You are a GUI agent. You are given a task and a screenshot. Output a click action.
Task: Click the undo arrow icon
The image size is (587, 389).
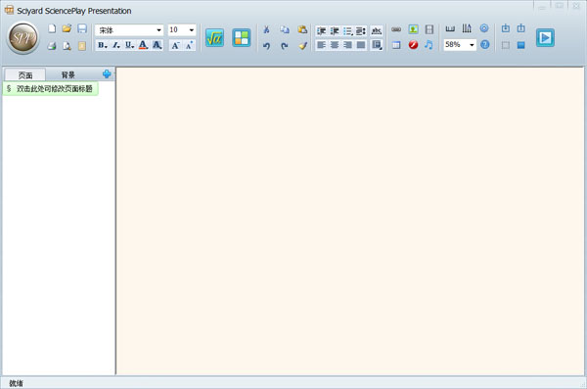[266, 46]
